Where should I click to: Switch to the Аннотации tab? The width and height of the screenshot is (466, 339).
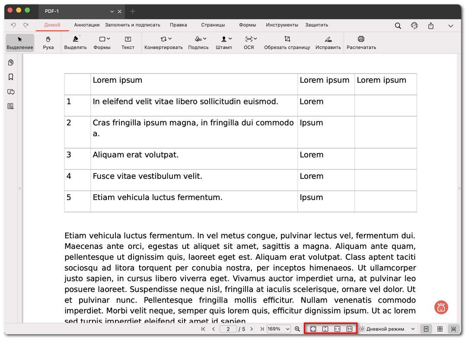[x=86, y=25]
